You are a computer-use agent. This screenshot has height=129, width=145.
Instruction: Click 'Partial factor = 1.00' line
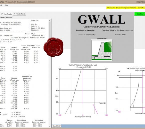pos(12,40)
